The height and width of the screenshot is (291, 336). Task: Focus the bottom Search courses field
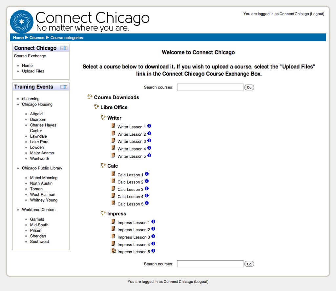tap(210, 264)
